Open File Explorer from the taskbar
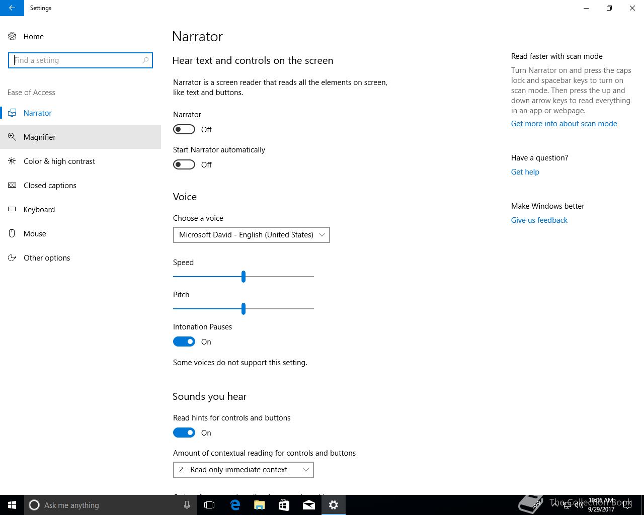 (x=260, y=505)
